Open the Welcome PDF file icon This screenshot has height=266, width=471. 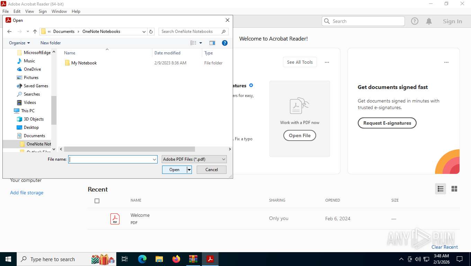pos(115,219)
